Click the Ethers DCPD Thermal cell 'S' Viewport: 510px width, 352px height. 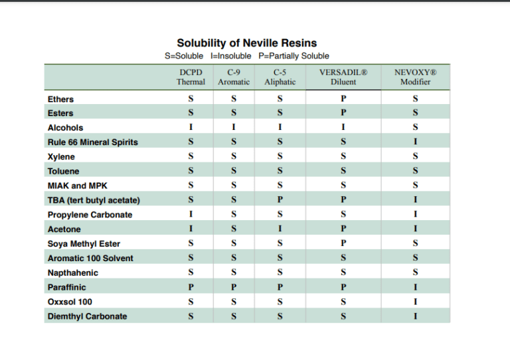[x=191, y=98]
